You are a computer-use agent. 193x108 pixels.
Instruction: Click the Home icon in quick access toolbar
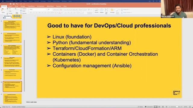11,4
